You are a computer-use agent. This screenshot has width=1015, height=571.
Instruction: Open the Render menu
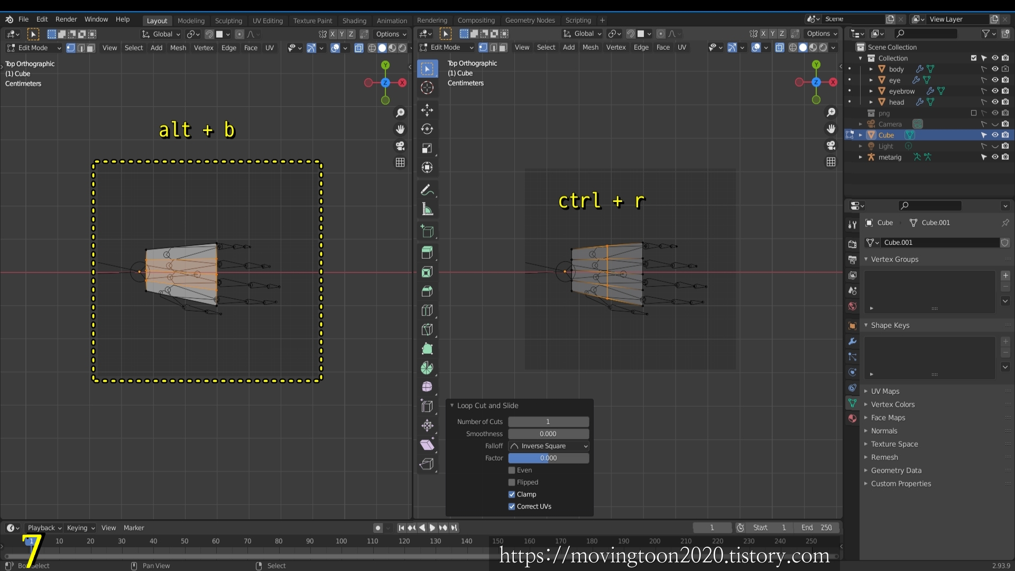tap(66, 19)
